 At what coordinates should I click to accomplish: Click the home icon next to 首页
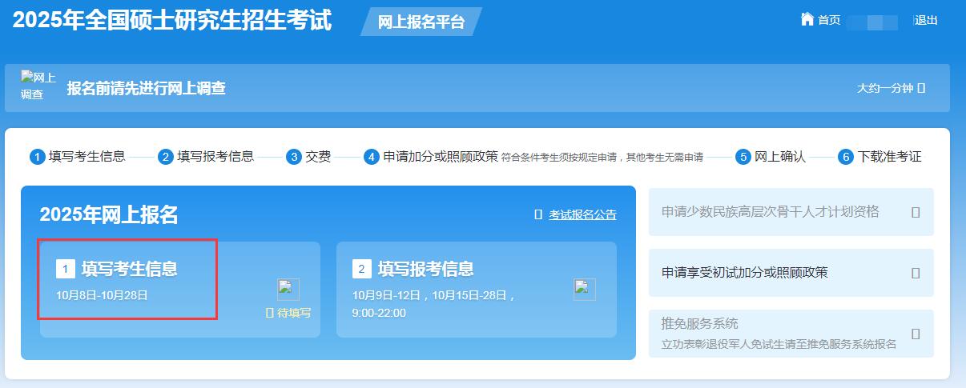[807, 19]
